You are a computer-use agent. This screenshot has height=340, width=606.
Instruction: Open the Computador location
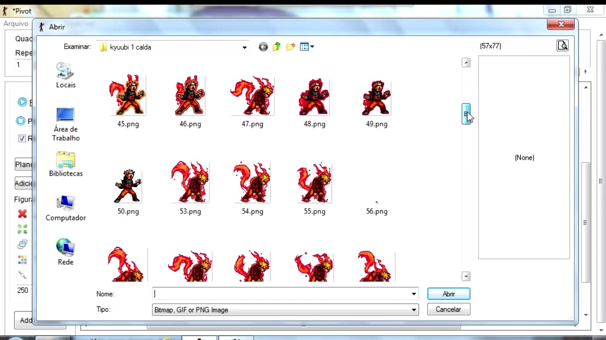click(66, 208)
